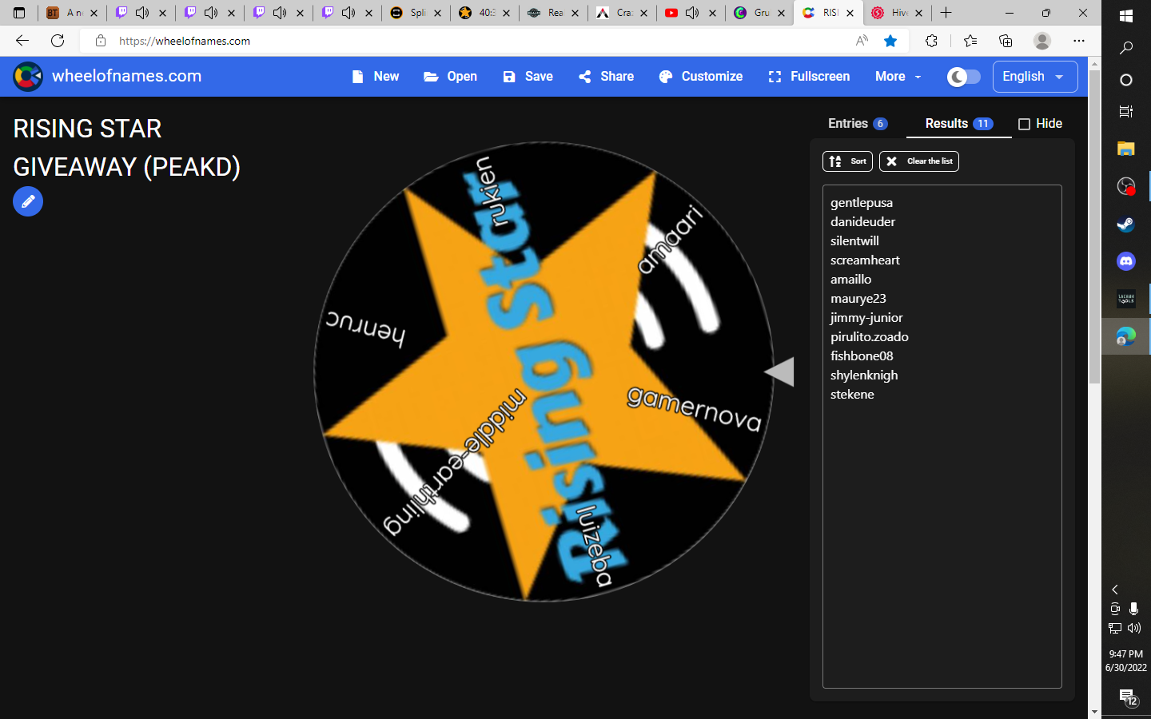The width and height of the screenshot is (1151, 719).
Task: Open the Windows Start menu
Action: click(1126, 16)
